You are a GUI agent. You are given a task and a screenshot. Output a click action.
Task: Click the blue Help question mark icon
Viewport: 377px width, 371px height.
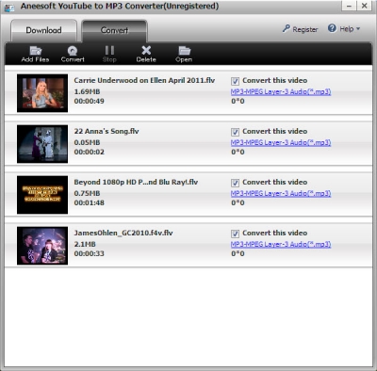click(x=332, y=28)
